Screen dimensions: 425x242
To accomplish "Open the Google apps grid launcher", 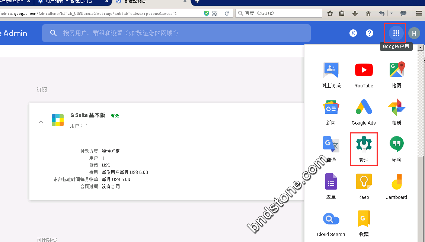I will (396, 33).
